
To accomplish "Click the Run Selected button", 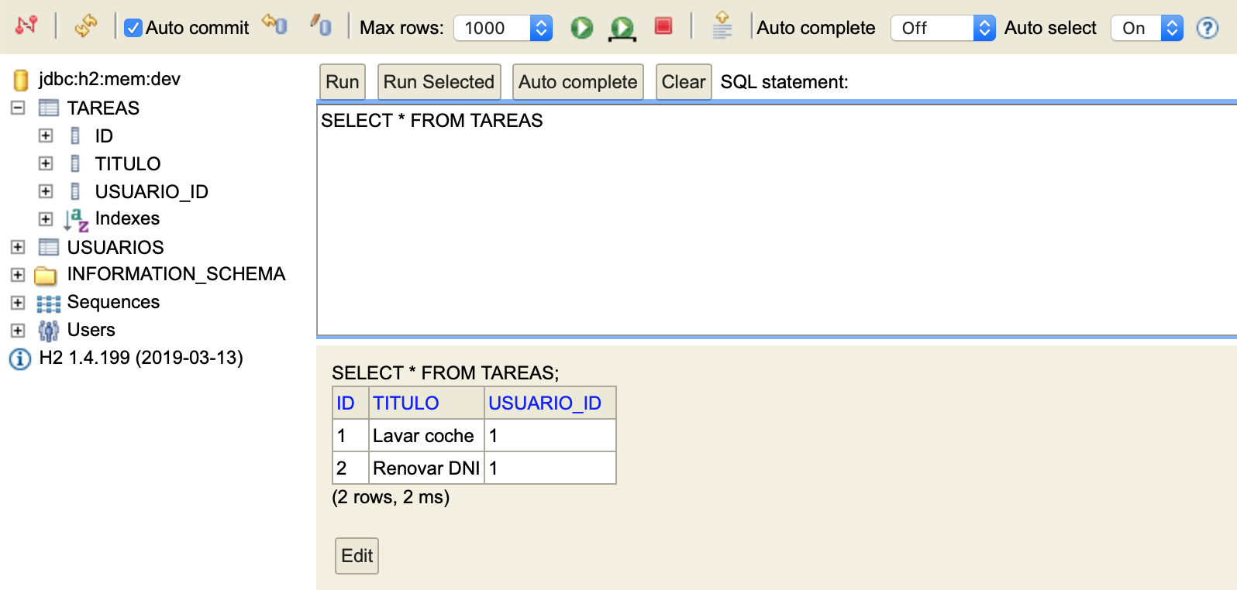I will click(x=439, y=82).
